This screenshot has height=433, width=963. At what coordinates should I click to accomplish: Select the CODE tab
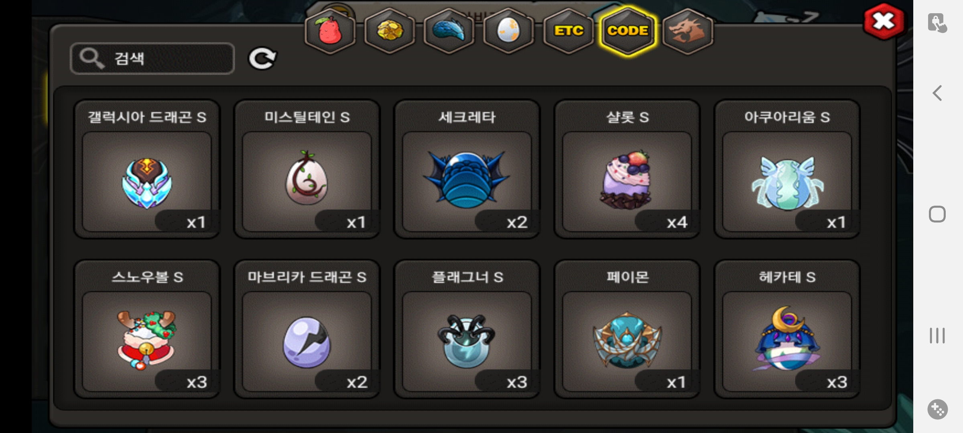(x=628, y=31)
